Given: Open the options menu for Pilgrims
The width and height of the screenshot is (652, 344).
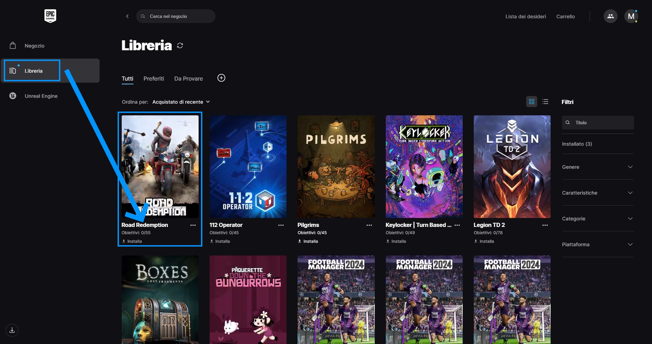Looking at the screenshot, I should tap(369, 225).
